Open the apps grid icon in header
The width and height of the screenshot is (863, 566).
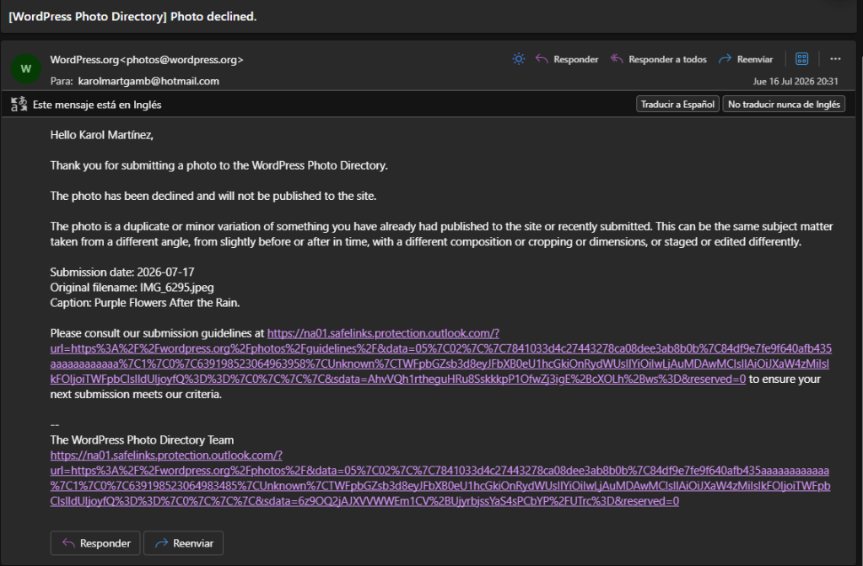point(802,59)
